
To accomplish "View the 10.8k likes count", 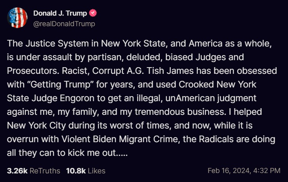I will [76, 171].
